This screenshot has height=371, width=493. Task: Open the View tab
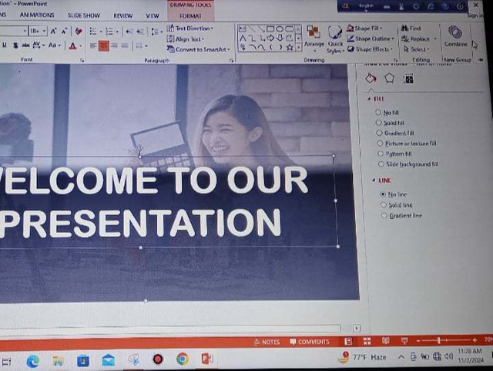coord(153,15)
